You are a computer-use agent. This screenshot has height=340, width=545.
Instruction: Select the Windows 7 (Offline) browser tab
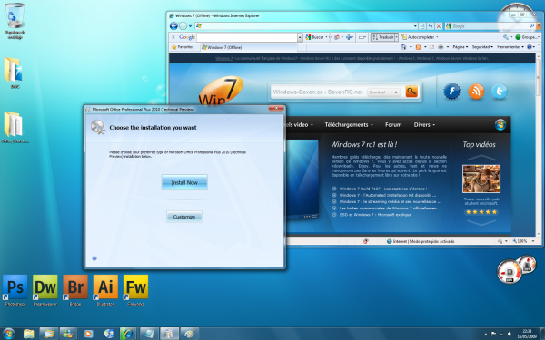point(249,47)
